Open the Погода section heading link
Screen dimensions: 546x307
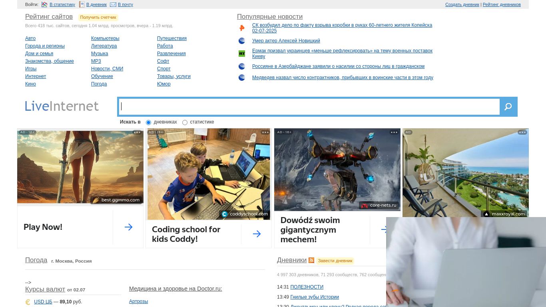point(36,260)
